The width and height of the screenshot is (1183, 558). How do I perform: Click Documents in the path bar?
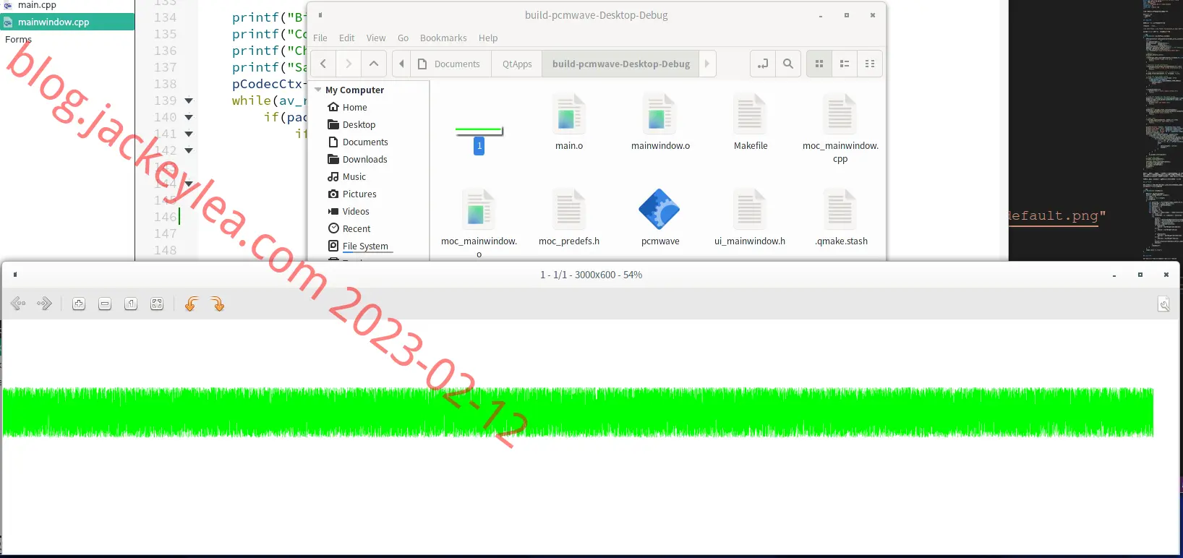pos(450,64)
